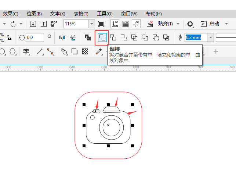
Task: Click the Trim shaping icon
Action: pyautogui.click(x=113, y=37)
